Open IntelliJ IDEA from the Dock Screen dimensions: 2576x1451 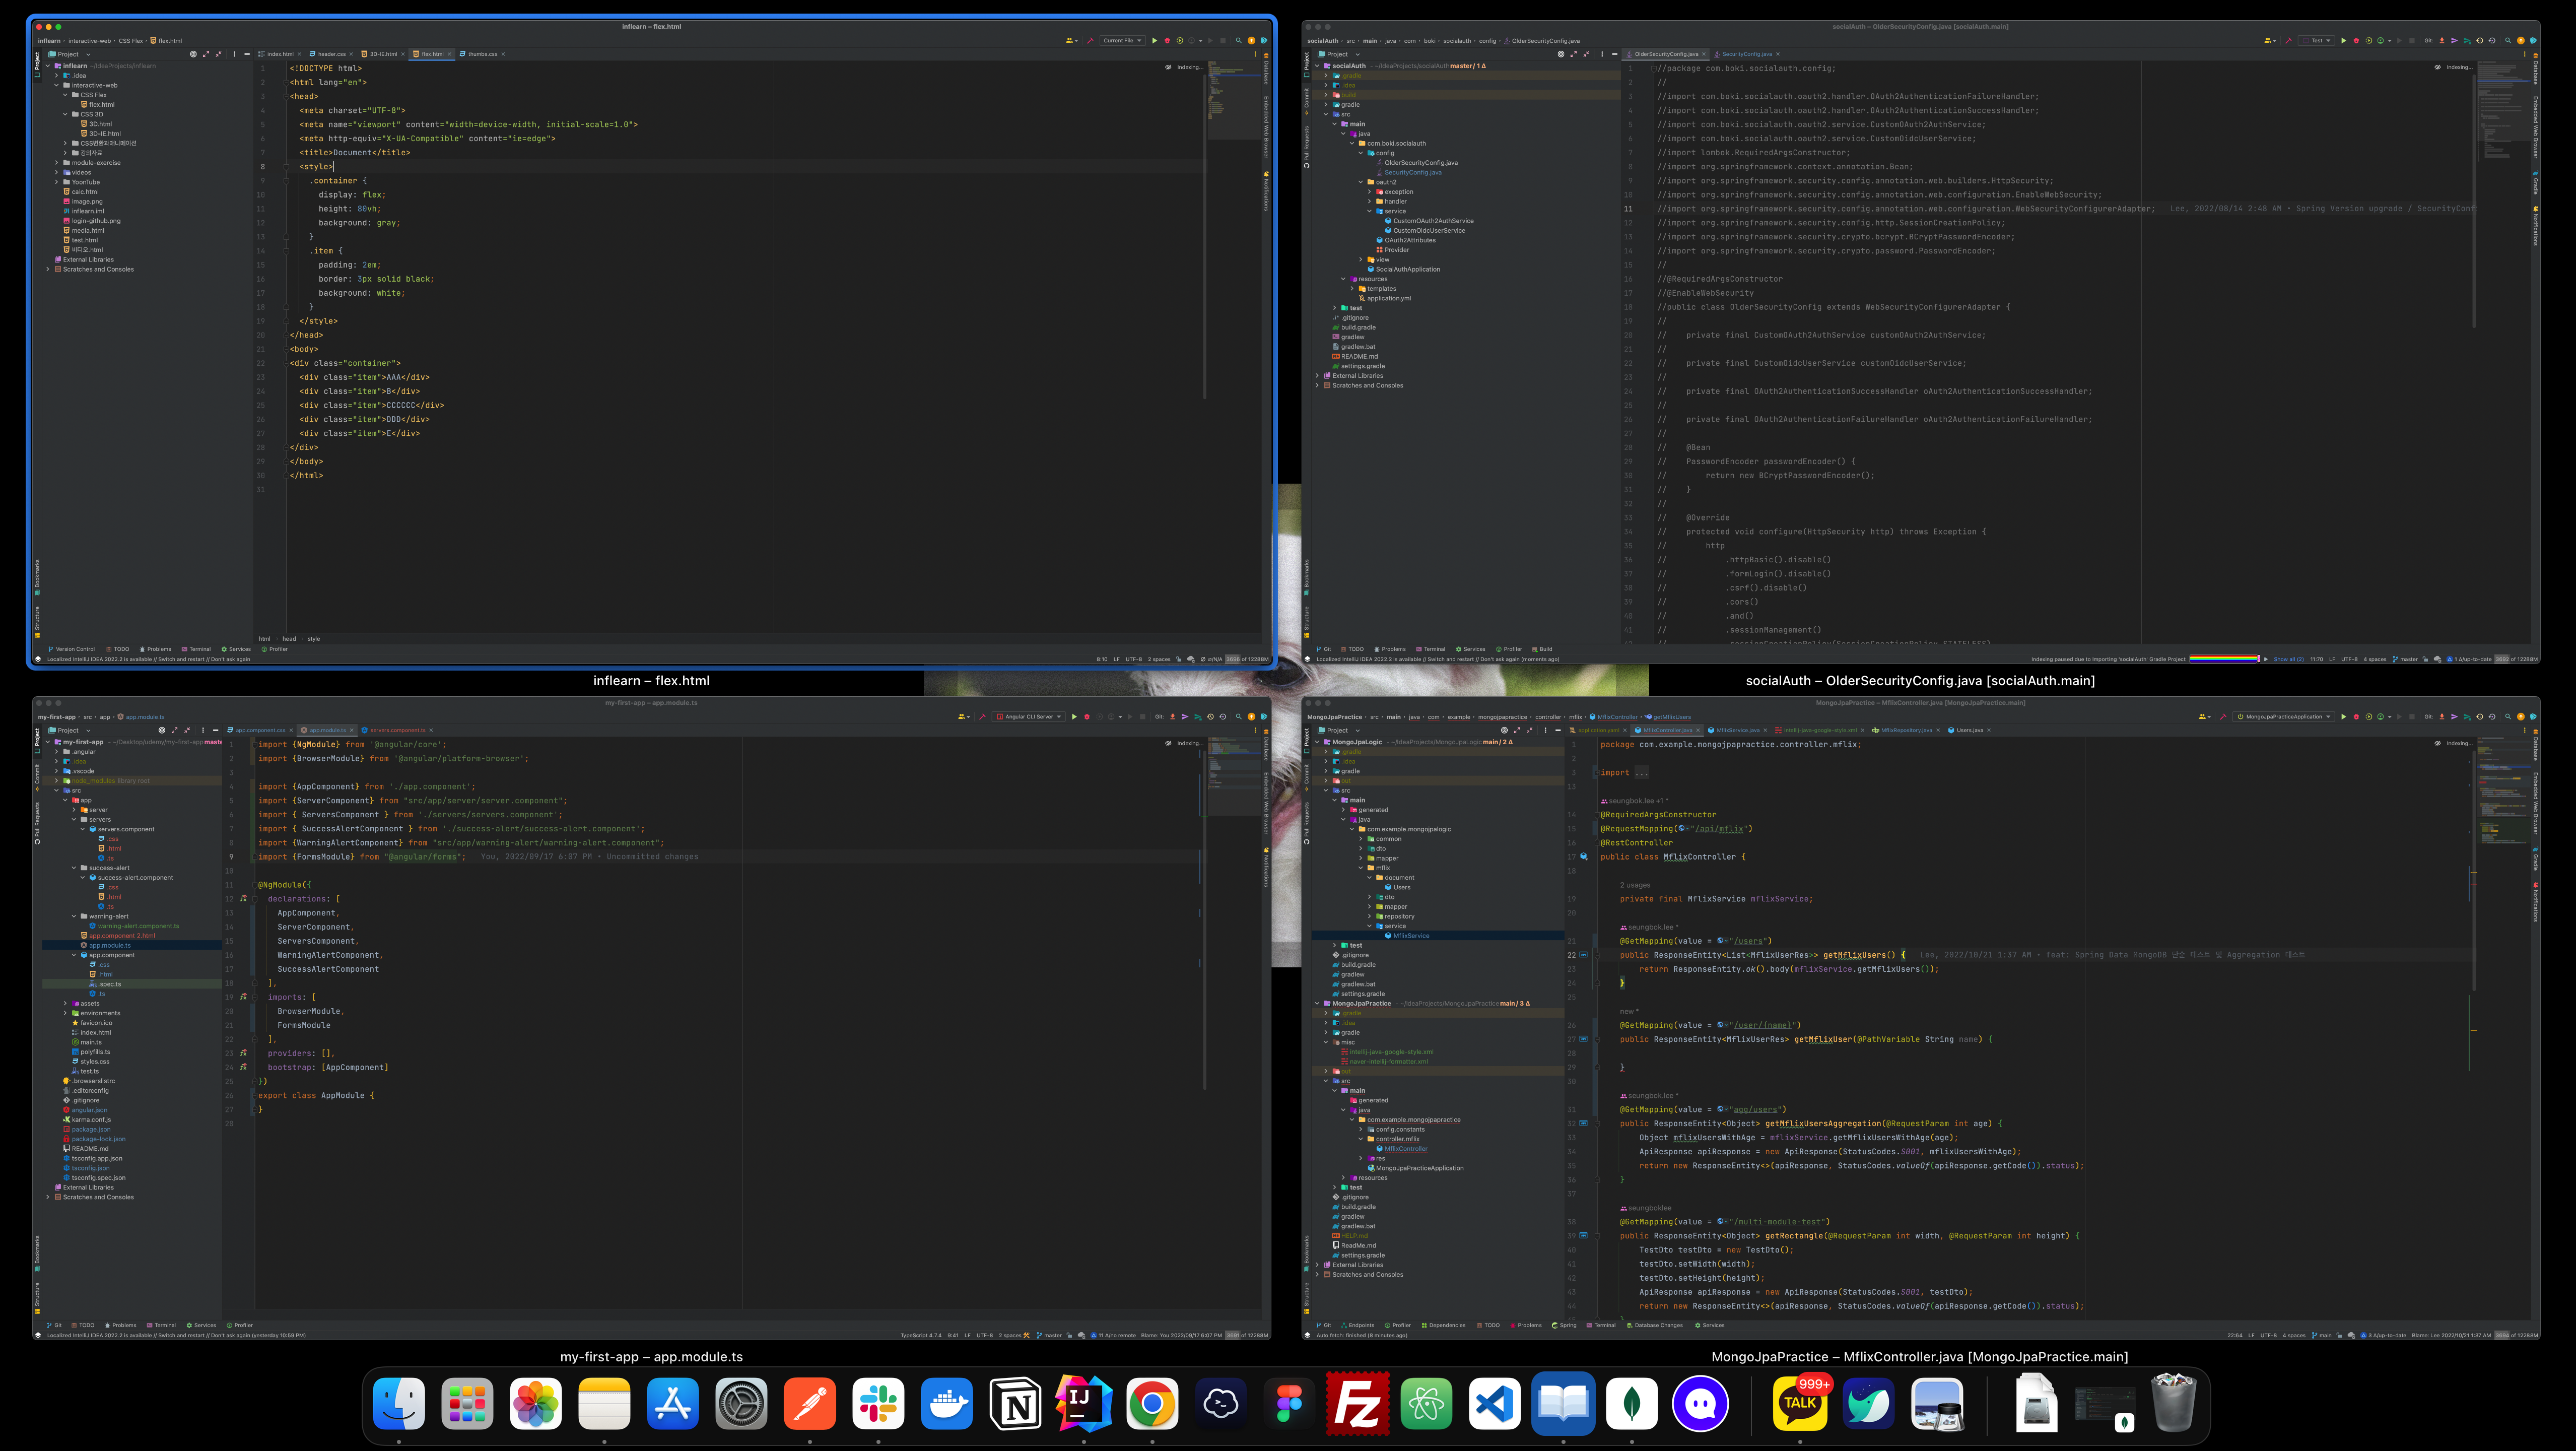[x=1083, y=1403]
